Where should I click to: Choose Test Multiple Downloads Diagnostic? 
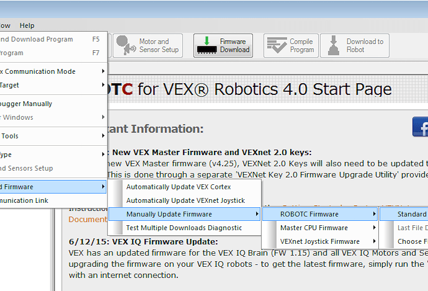pos(184,228)
